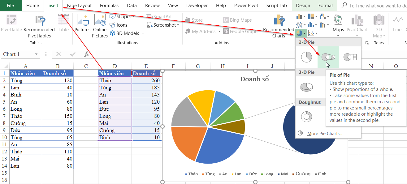The width and height of the screenshot is (407, 184).
Task: Click the Bing Maps add-in
Action: (x=237, y=20)
